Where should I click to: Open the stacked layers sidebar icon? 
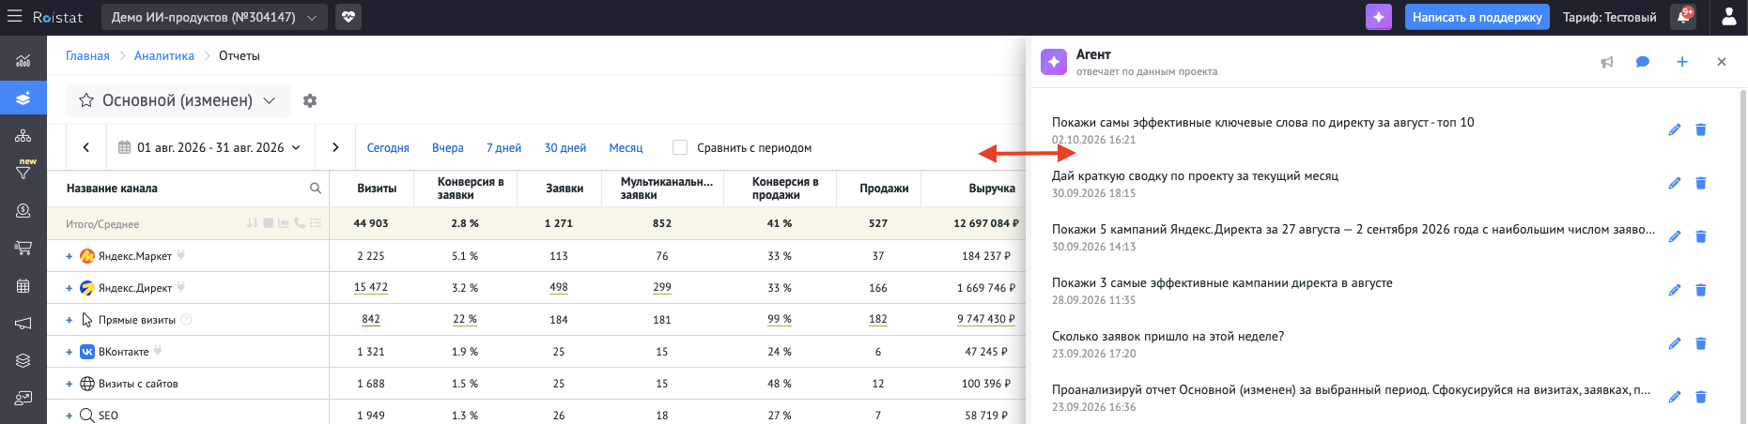(x=23, y=361)
